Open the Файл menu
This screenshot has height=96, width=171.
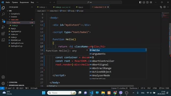[x=8, y=2]
